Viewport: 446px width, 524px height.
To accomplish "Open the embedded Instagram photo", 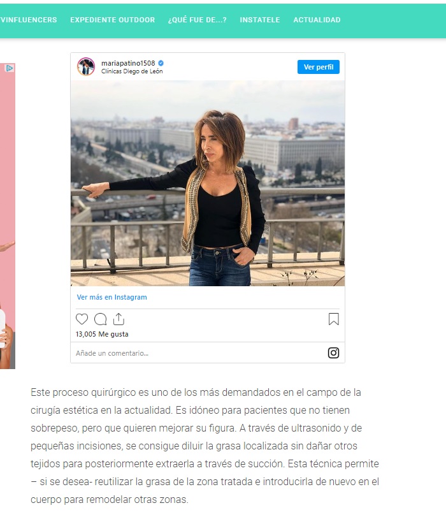I will click(x=208, y=183).
